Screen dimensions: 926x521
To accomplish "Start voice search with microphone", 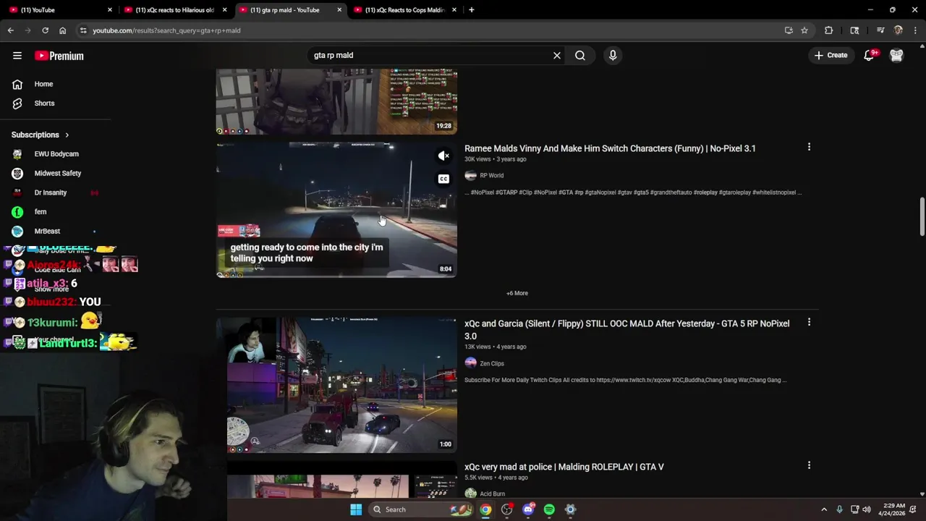I will pyautogui.click(x=613, y=55).
